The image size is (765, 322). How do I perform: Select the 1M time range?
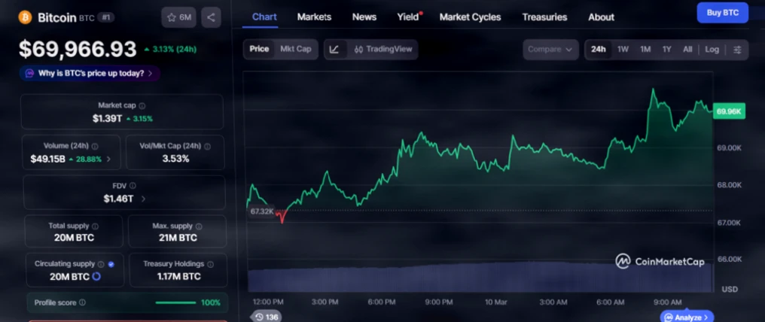(x=645, y=50)
